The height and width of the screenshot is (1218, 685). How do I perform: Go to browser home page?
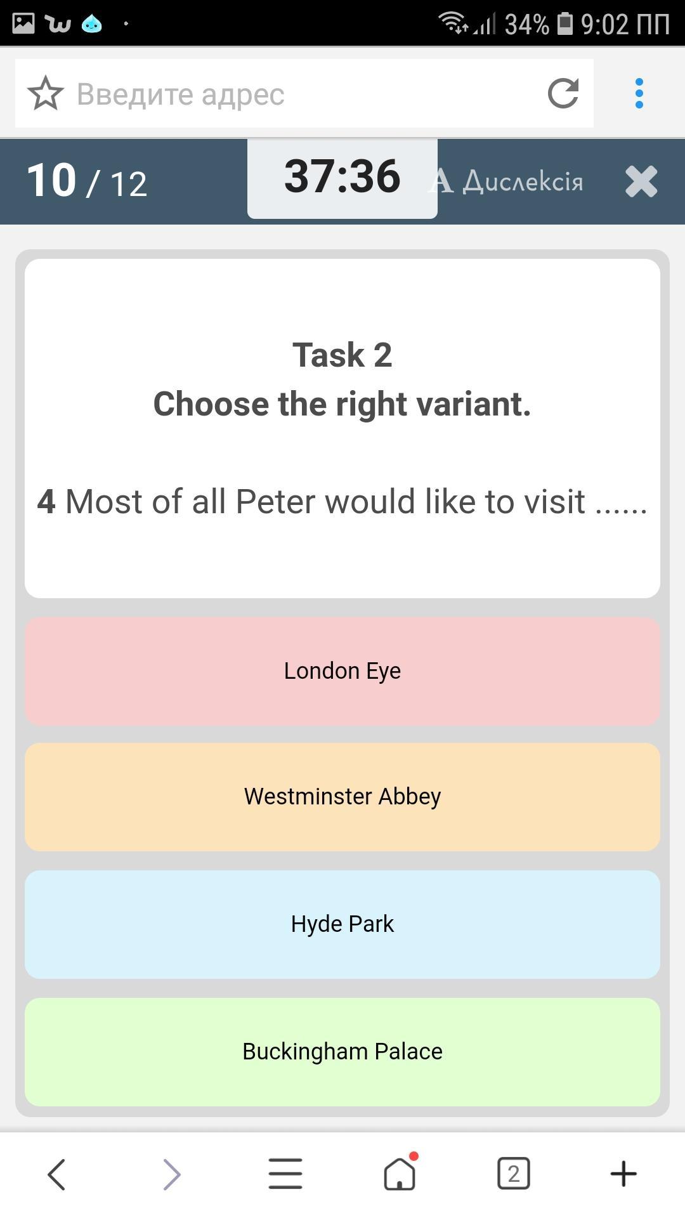tap(400, 1174)
